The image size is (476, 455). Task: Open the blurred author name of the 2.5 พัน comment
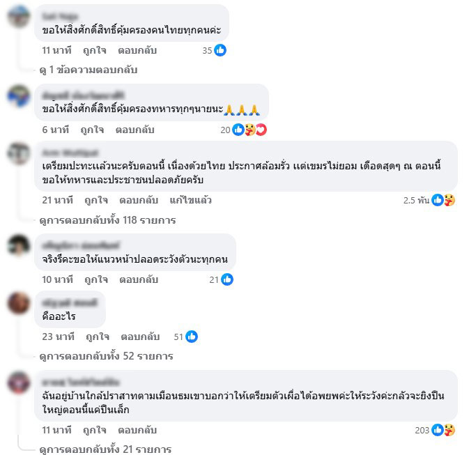click(70, 153)
